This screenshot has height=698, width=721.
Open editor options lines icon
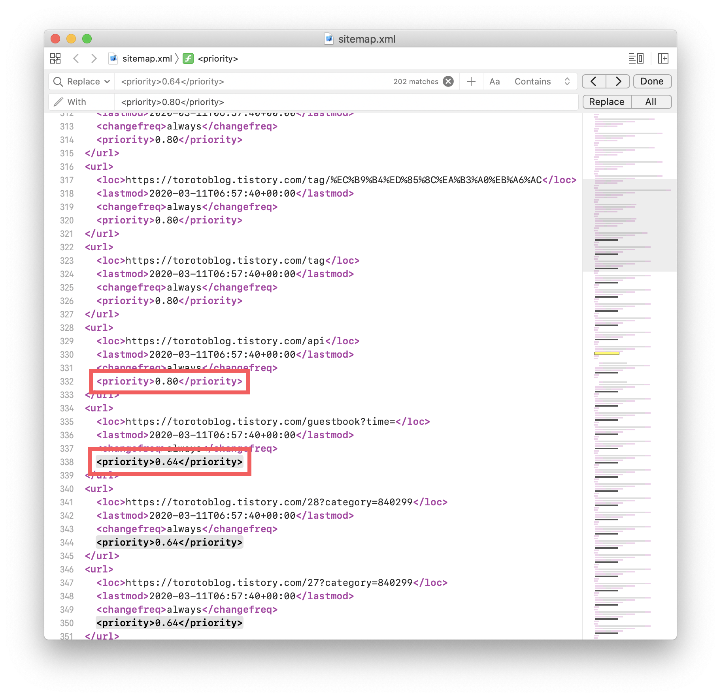coord(636,58)
